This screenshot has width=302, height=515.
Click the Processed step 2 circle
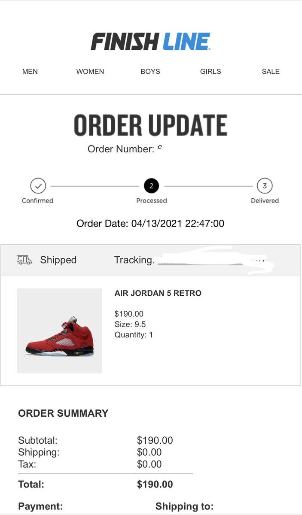point(151,186)
